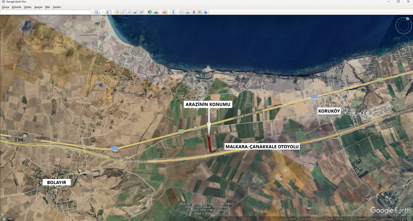Click the Save Image icon
The width and height of the screenshot is (413, 221).
pyautogui.click(x=194, y=12)
